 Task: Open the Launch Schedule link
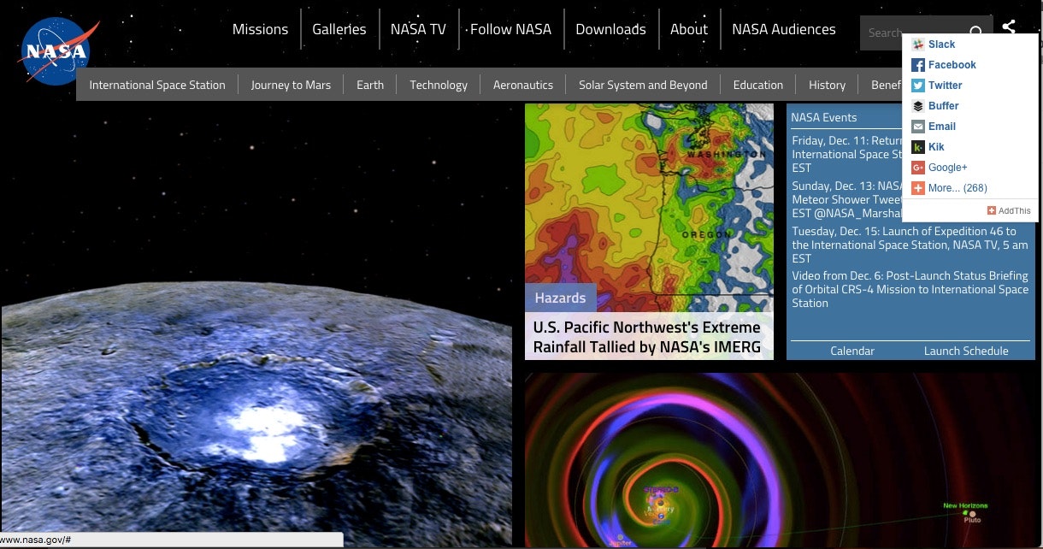[966, 351]
